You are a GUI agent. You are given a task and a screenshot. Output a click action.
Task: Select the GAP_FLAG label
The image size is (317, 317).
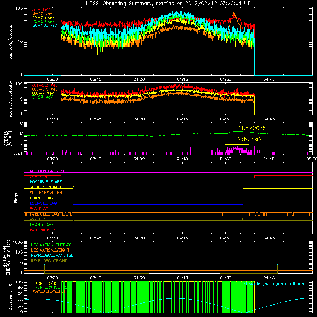click(x=39, y=176)
